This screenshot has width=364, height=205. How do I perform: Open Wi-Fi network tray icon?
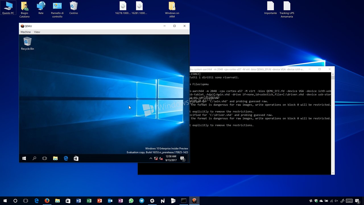tap(332, 201)
